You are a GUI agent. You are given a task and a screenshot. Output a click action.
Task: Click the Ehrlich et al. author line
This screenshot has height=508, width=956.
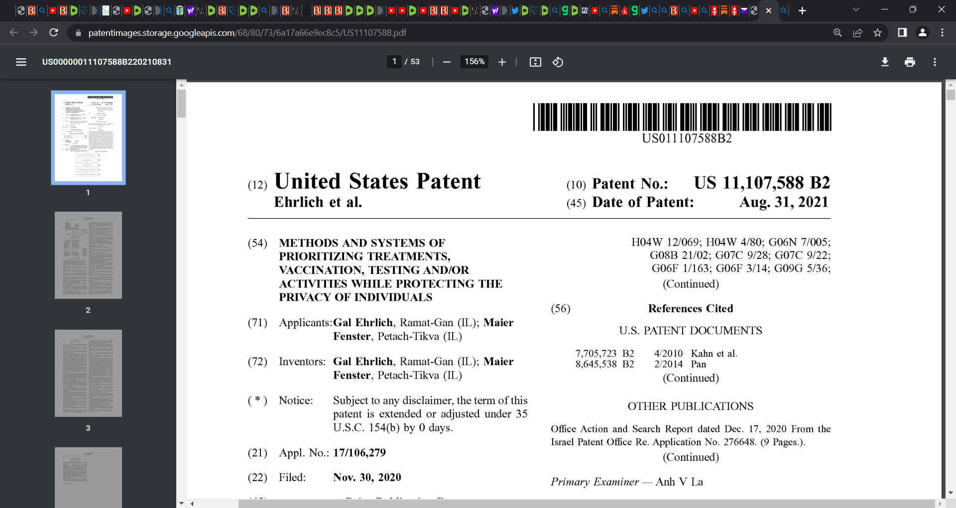click(x=318, y=202)
